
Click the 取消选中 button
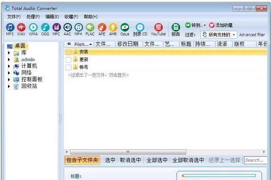(x=131, y=160)
